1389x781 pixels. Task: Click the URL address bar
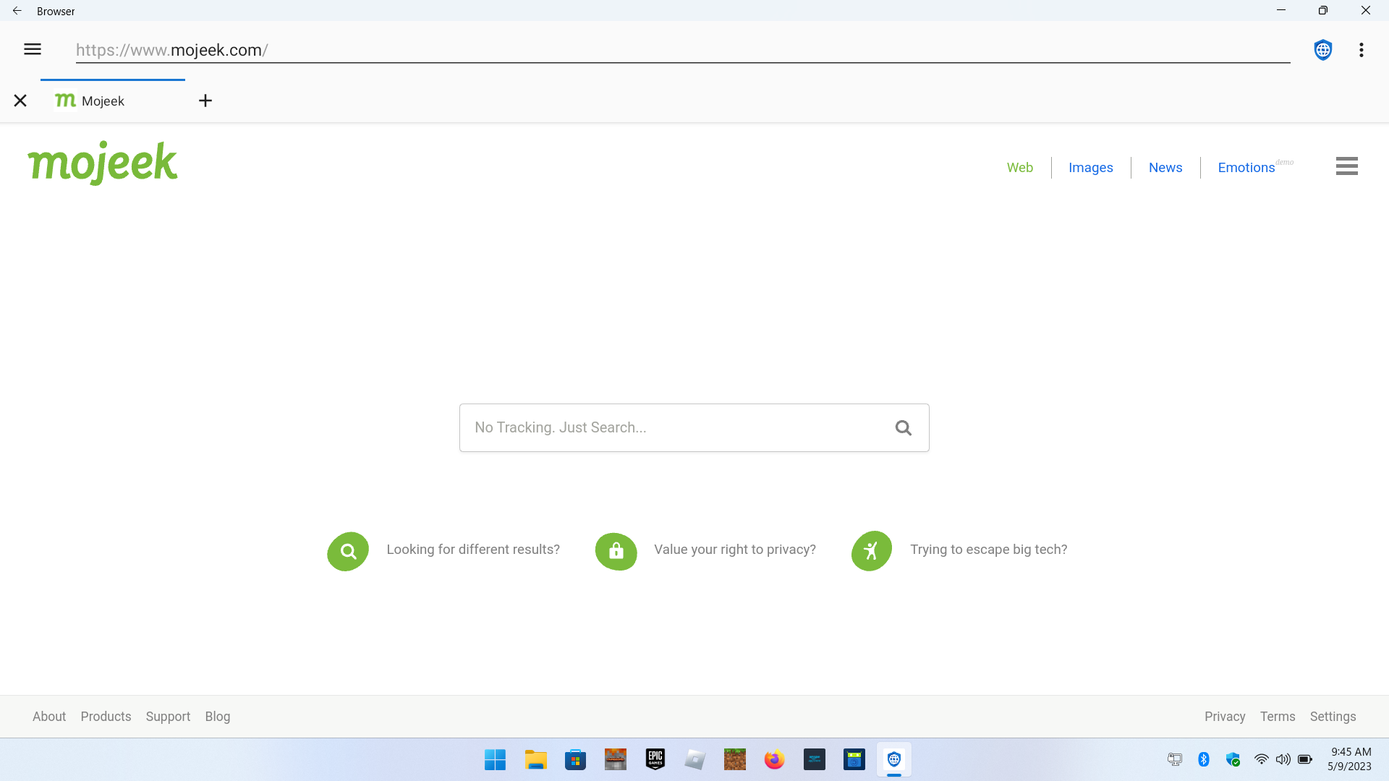[682, 50]
